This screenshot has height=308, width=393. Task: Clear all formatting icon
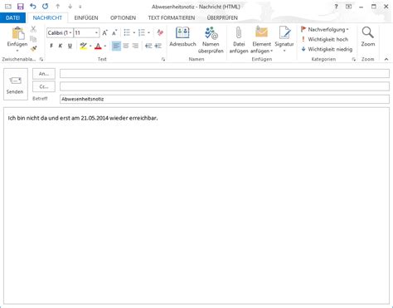pyautogui.click(x=160, y=32)
